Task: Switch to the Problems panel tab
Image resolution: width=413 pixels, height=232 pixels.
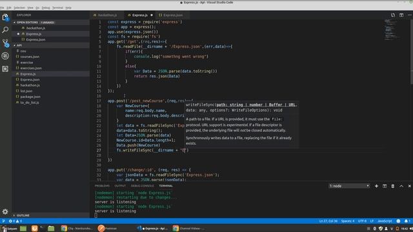Action: (102, 186)
